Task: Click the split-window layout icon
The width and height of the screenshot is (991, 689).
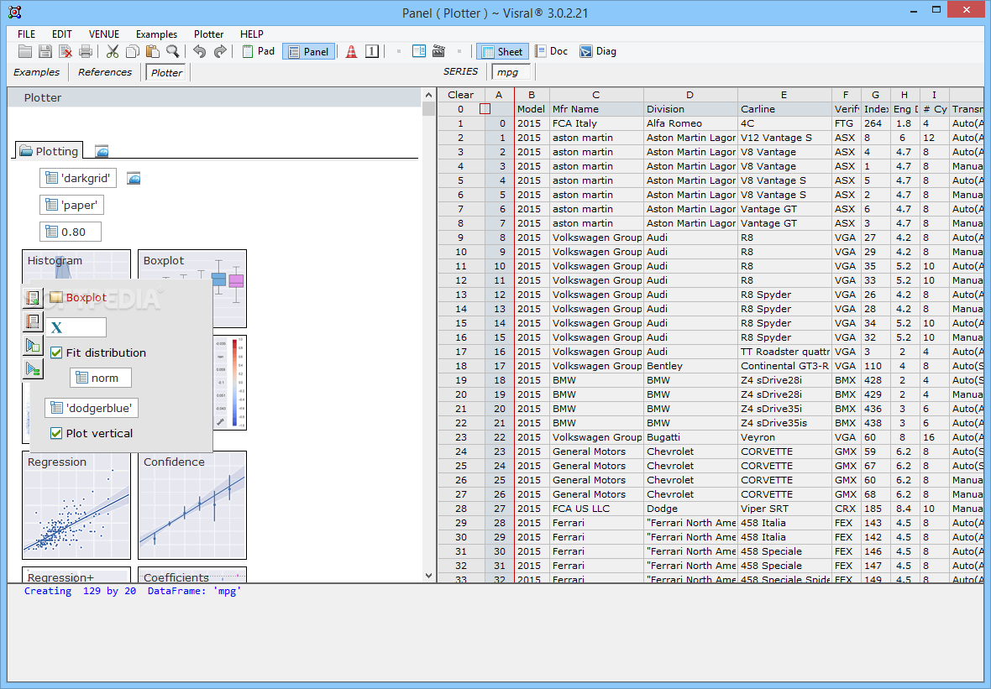Action: [419, 51]
